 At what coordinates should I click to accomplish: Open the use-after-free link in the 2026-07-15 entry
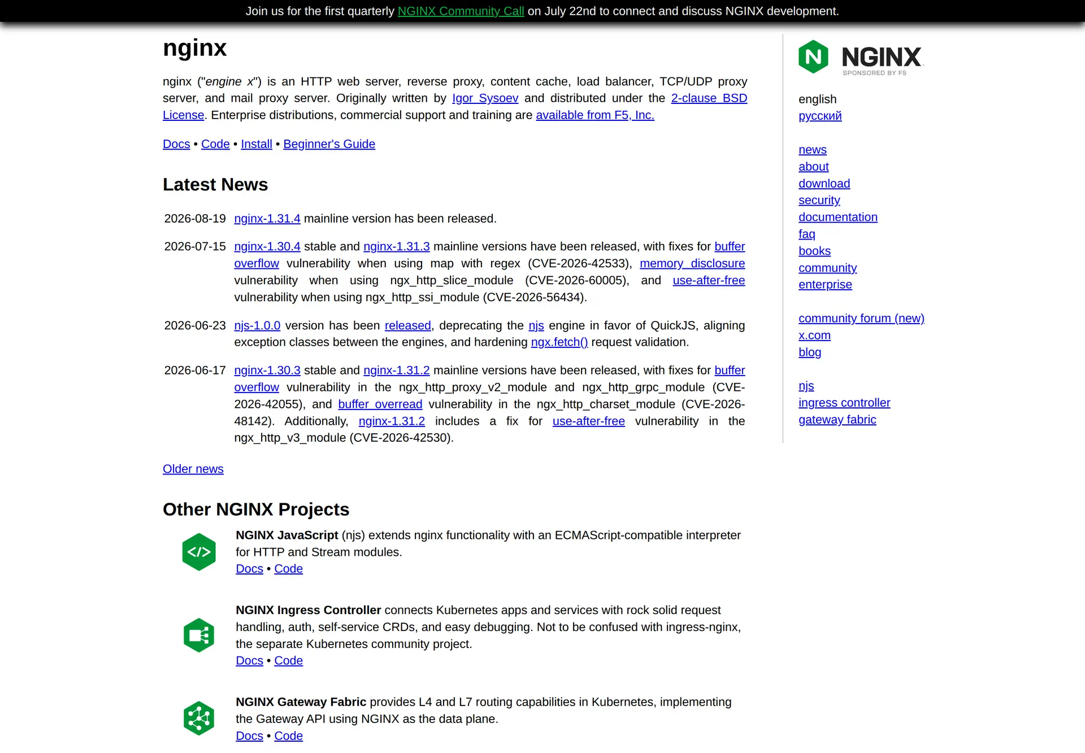tap(709, 280)
